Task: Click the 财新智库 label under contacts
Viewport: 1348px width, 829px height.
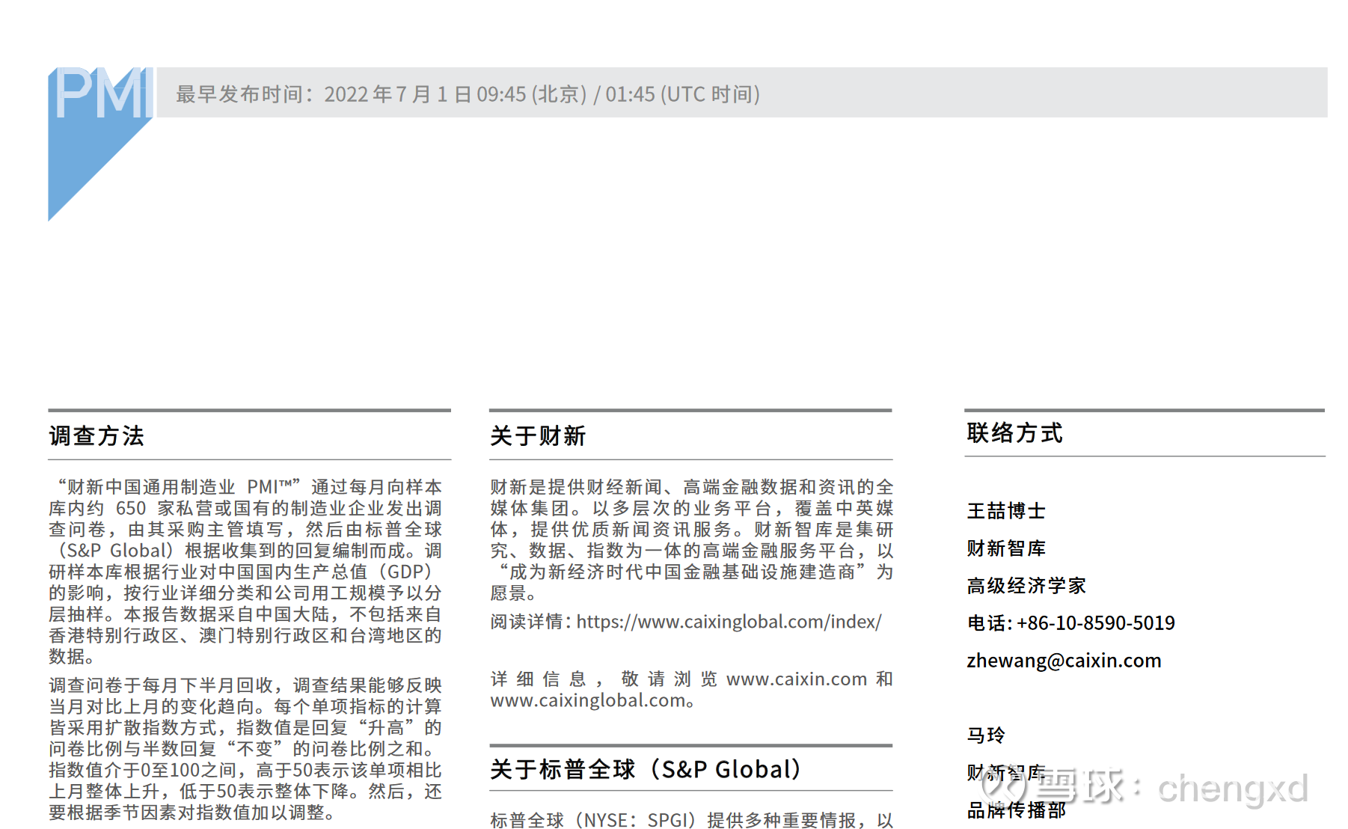Action: (1008, 548)
